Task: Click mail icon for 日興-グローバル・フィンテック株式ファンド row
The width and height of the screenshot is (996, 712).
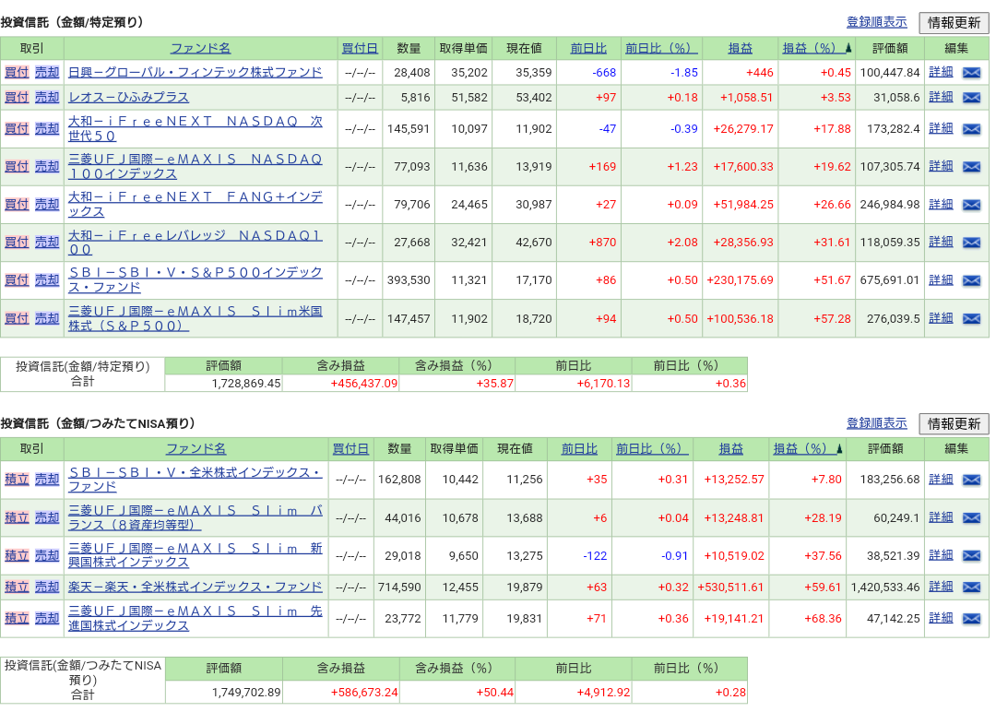Action: tap(971, 73)
